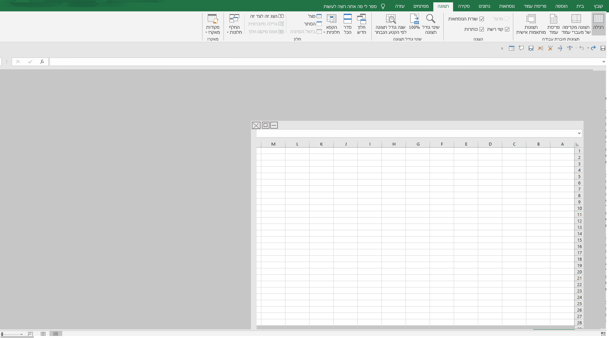Click the Save As icon with pencil
Screen dimensions: 609x338
(531, 49)
